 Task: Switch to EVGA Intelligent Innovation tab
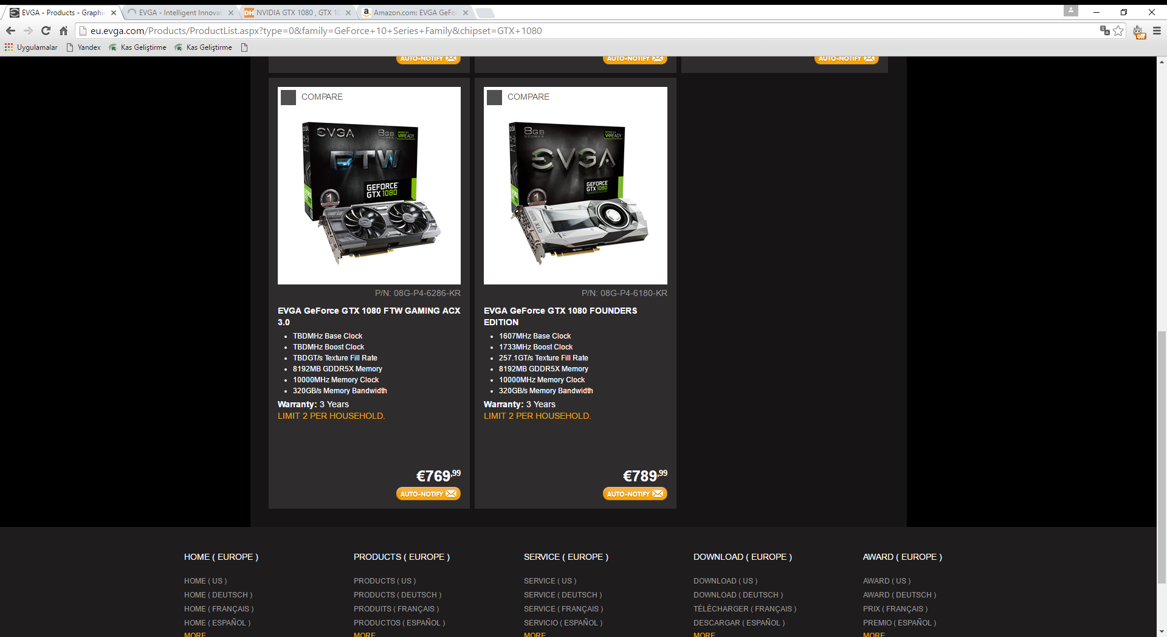pyautogui.click(x=180, y=13)
